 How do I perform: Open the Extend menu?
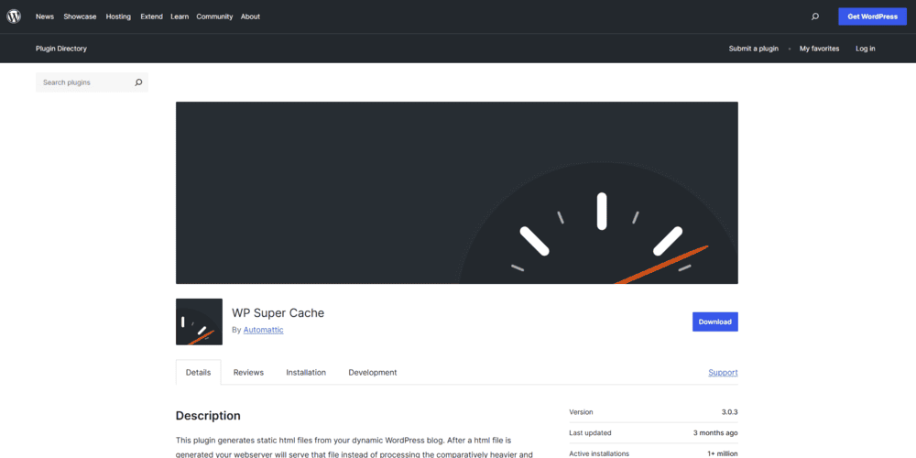pyautogui.click(x=151, y=16)
